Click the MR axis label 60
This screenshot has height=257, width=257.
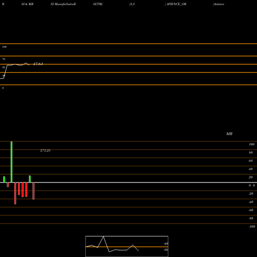251,161
